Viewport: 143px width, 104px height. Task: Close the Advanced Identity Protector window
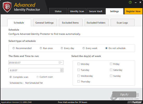click(x=140, y=2)
